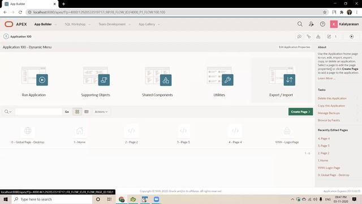The image size is (362, 204).
Task: Open the Windows Start menu
Action: tap(6, 199)
